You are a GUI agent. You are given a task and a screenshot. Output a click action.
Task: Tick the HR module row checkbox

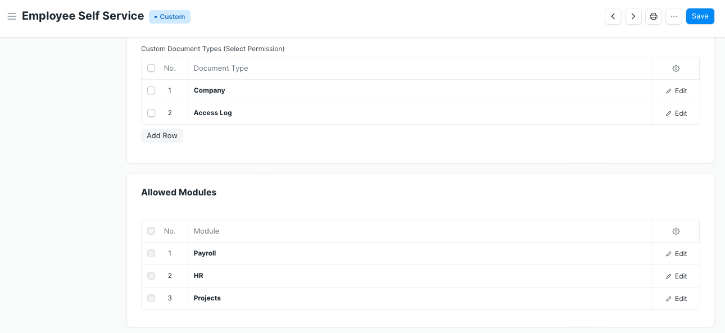pyautogui.click(x=151, y=276)
